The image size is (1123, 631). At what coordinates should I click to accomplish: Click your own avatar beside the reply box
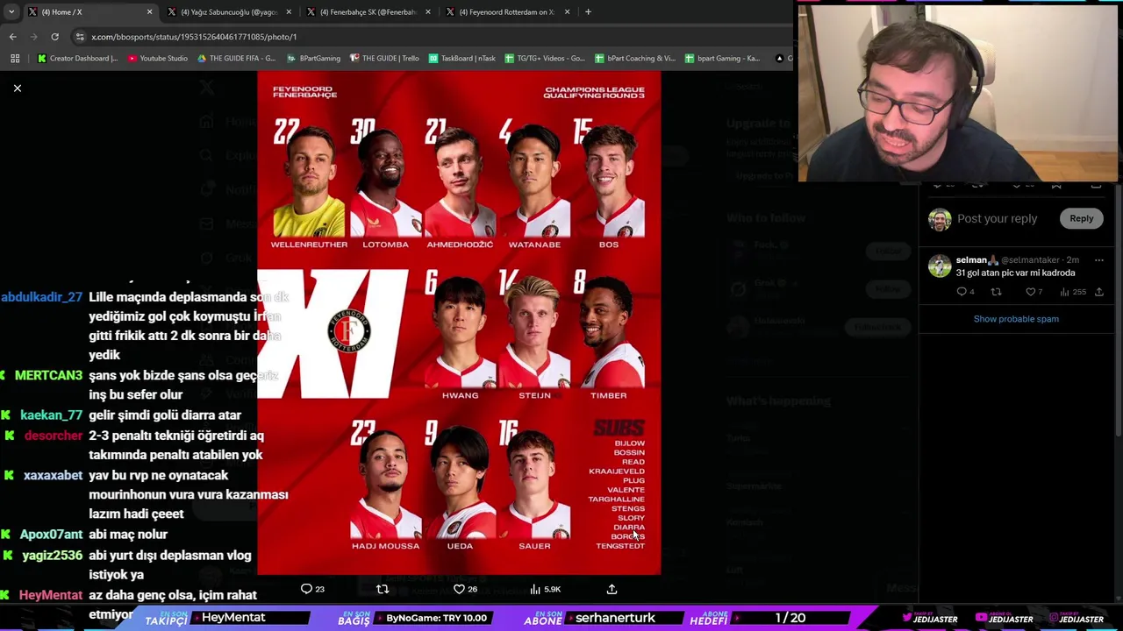tap(940, 219)
